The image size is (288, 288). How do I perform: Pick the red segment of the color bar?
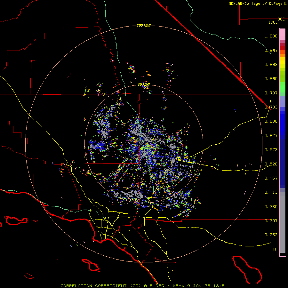click(283, 48)
